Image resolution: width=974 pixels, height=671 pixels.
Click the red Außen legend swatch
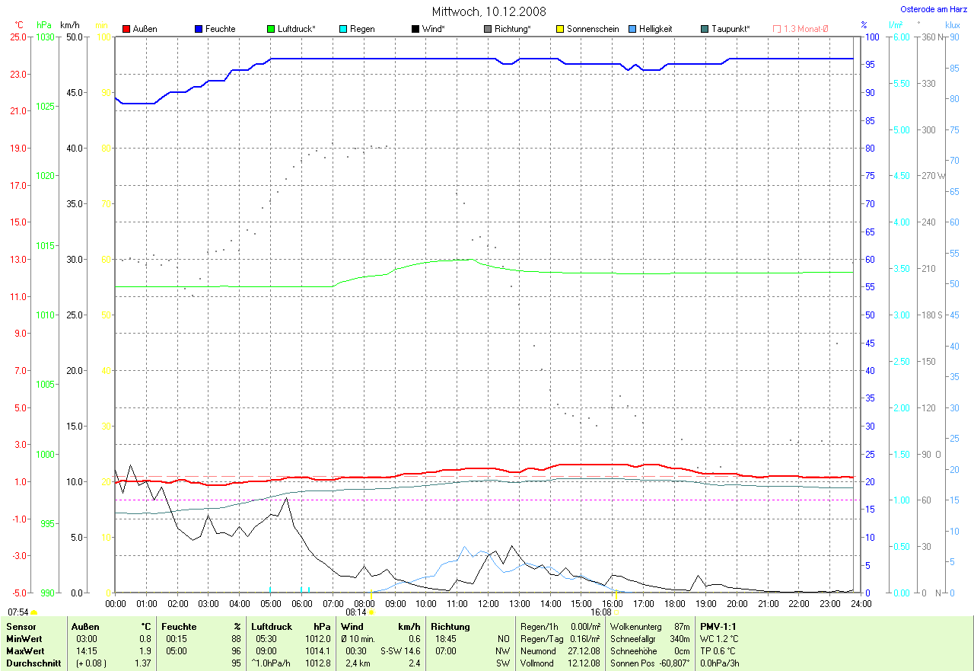pyautogui.click(x=126, y=29)
